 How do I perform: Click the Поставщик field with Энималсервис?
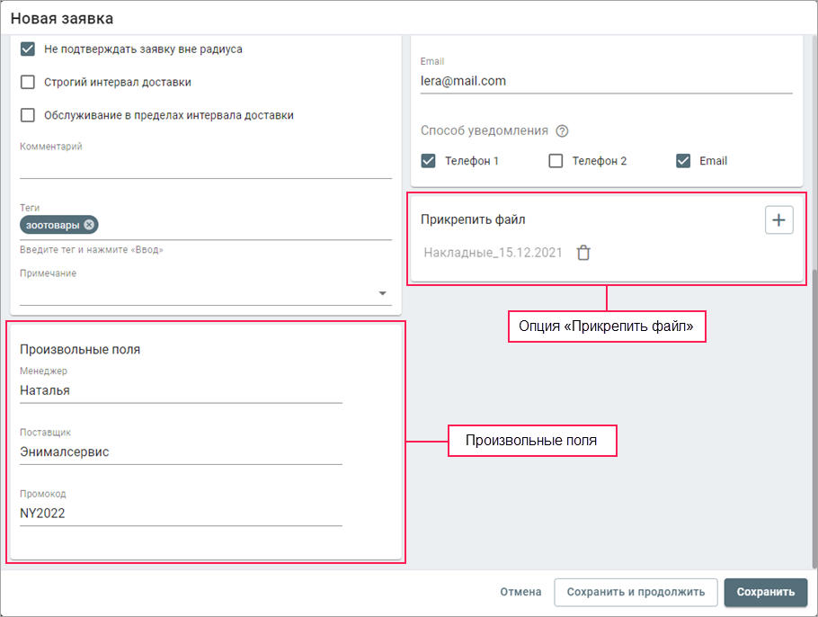click(181, 452)
